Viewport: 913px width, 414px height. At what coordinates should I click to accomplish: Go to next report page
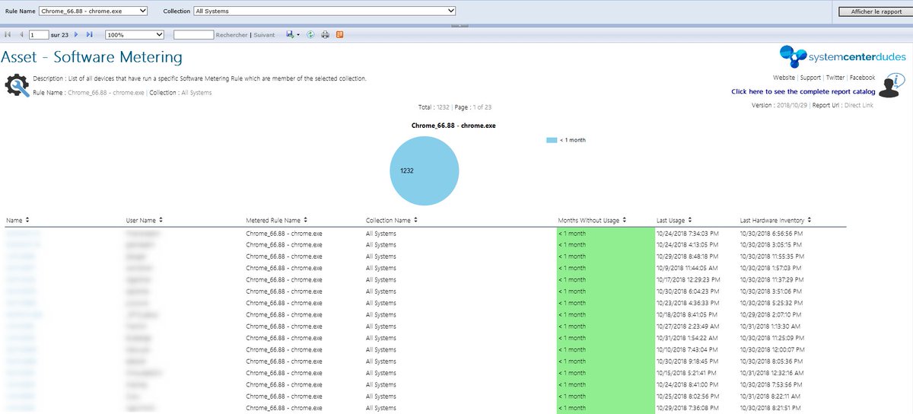click(76, 34)
